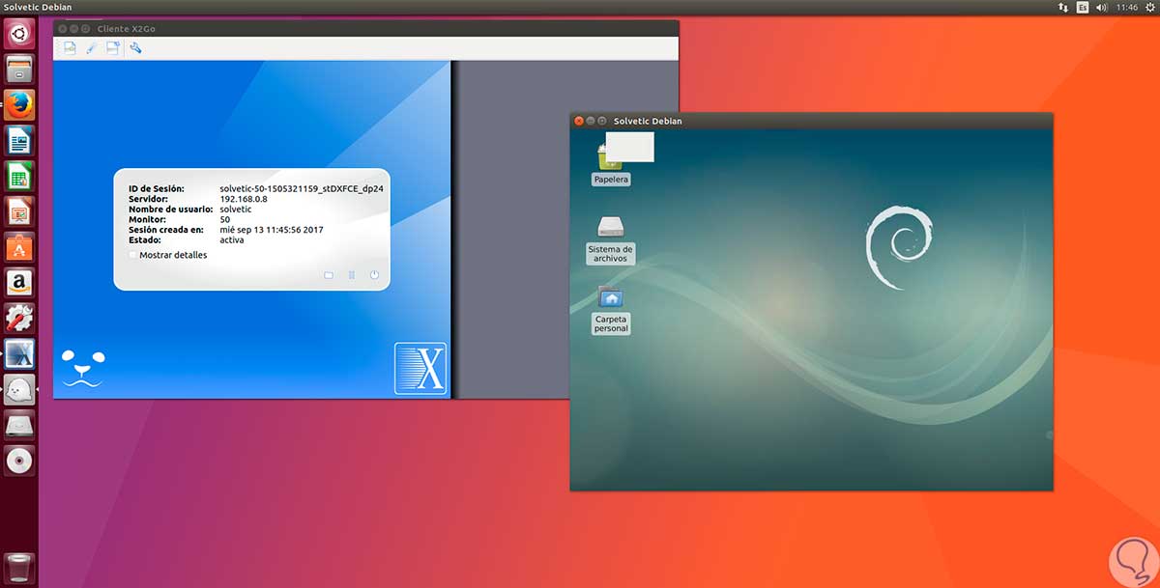
Task: Open X2Go settings wrench icon
Action: point(135,47)
